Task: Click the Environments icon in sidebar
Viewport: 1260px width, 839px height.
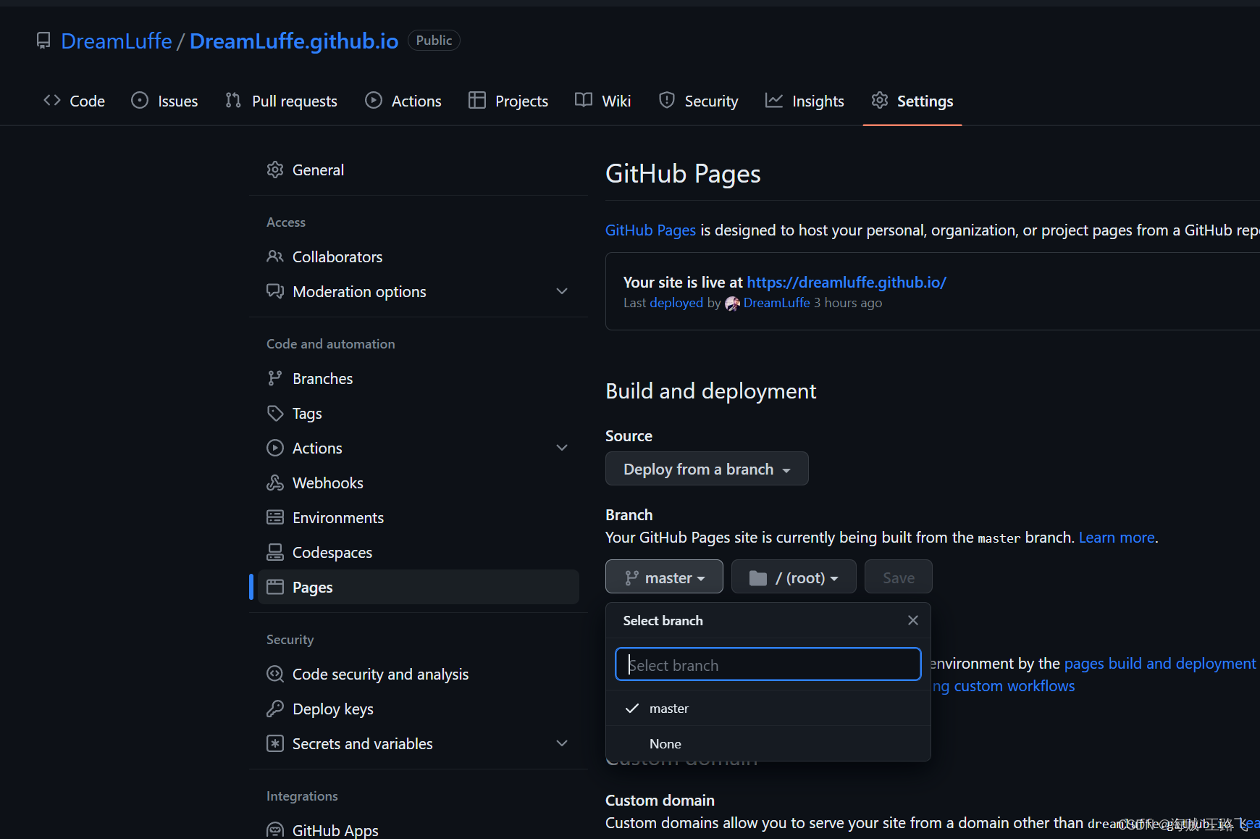Action: [275, 518]
